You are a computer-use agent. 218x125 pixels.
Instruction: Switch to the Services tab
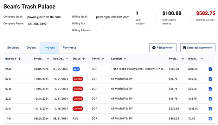point(13,48)
